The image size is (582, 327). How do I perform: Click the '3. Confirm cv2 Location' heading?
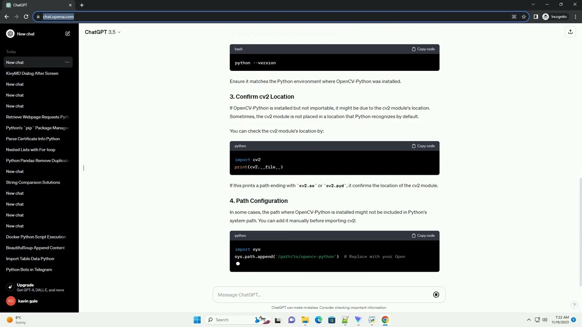click(262, 97)
